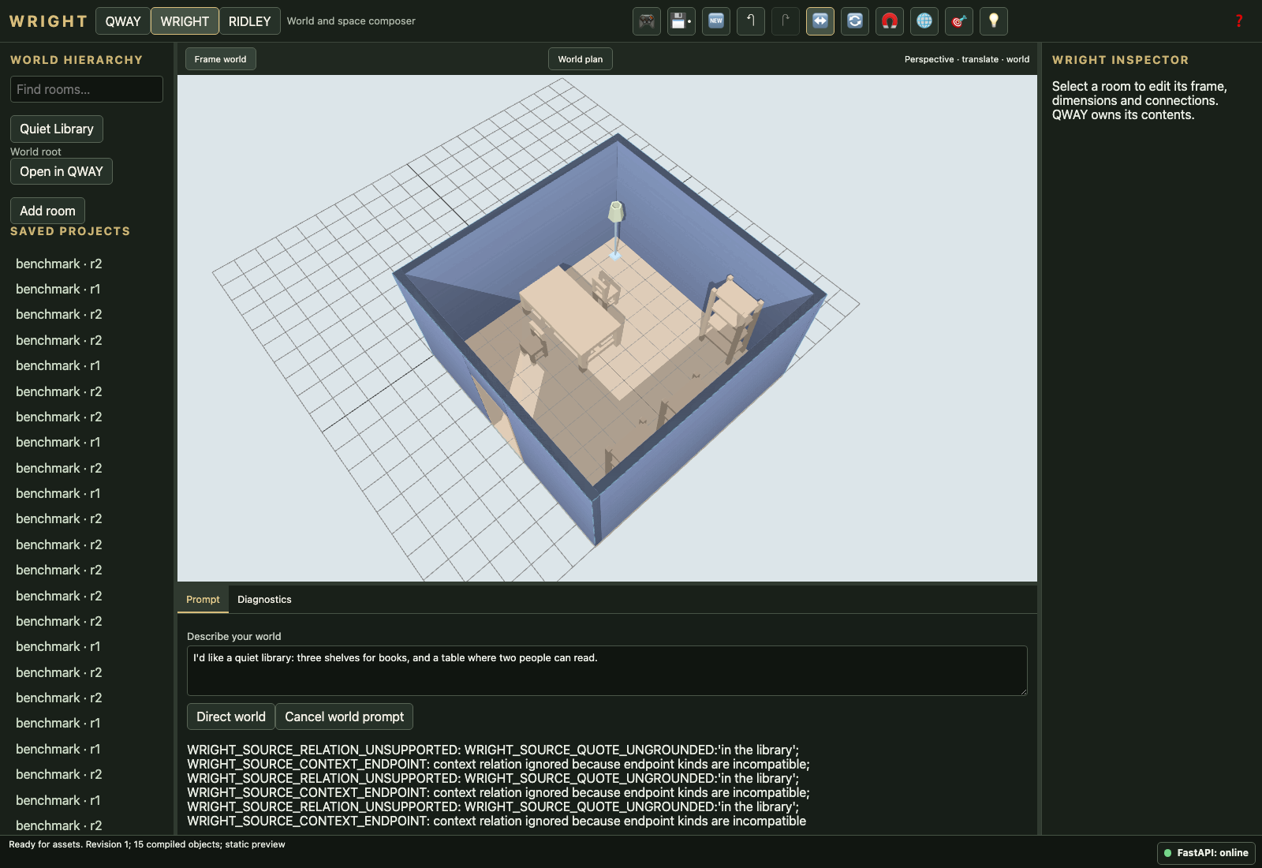Redo the last undone action
Screen dimensions: 1262x868
coord(786,21)
